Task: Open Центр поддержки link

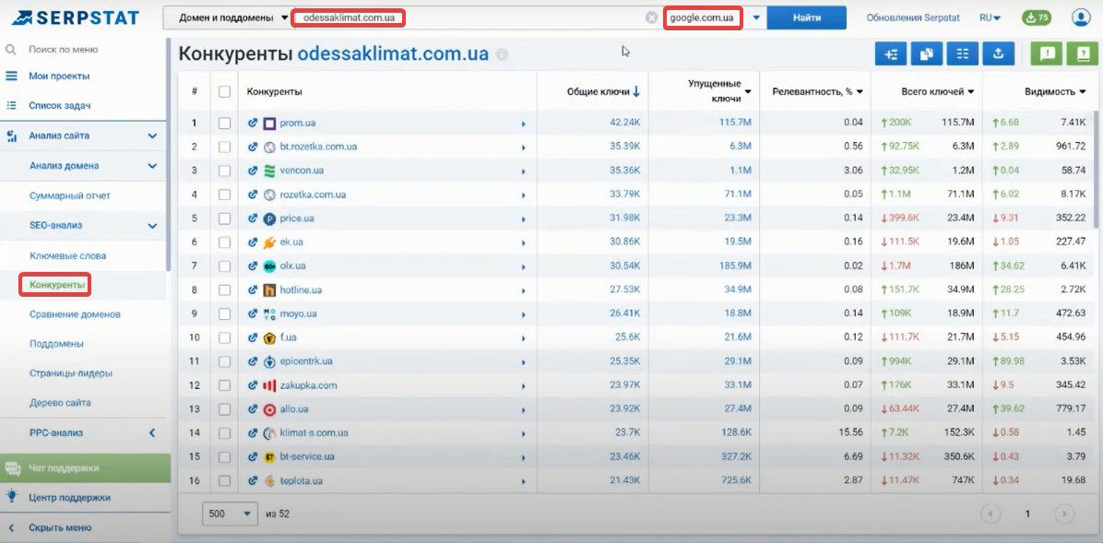Action: 70,497
